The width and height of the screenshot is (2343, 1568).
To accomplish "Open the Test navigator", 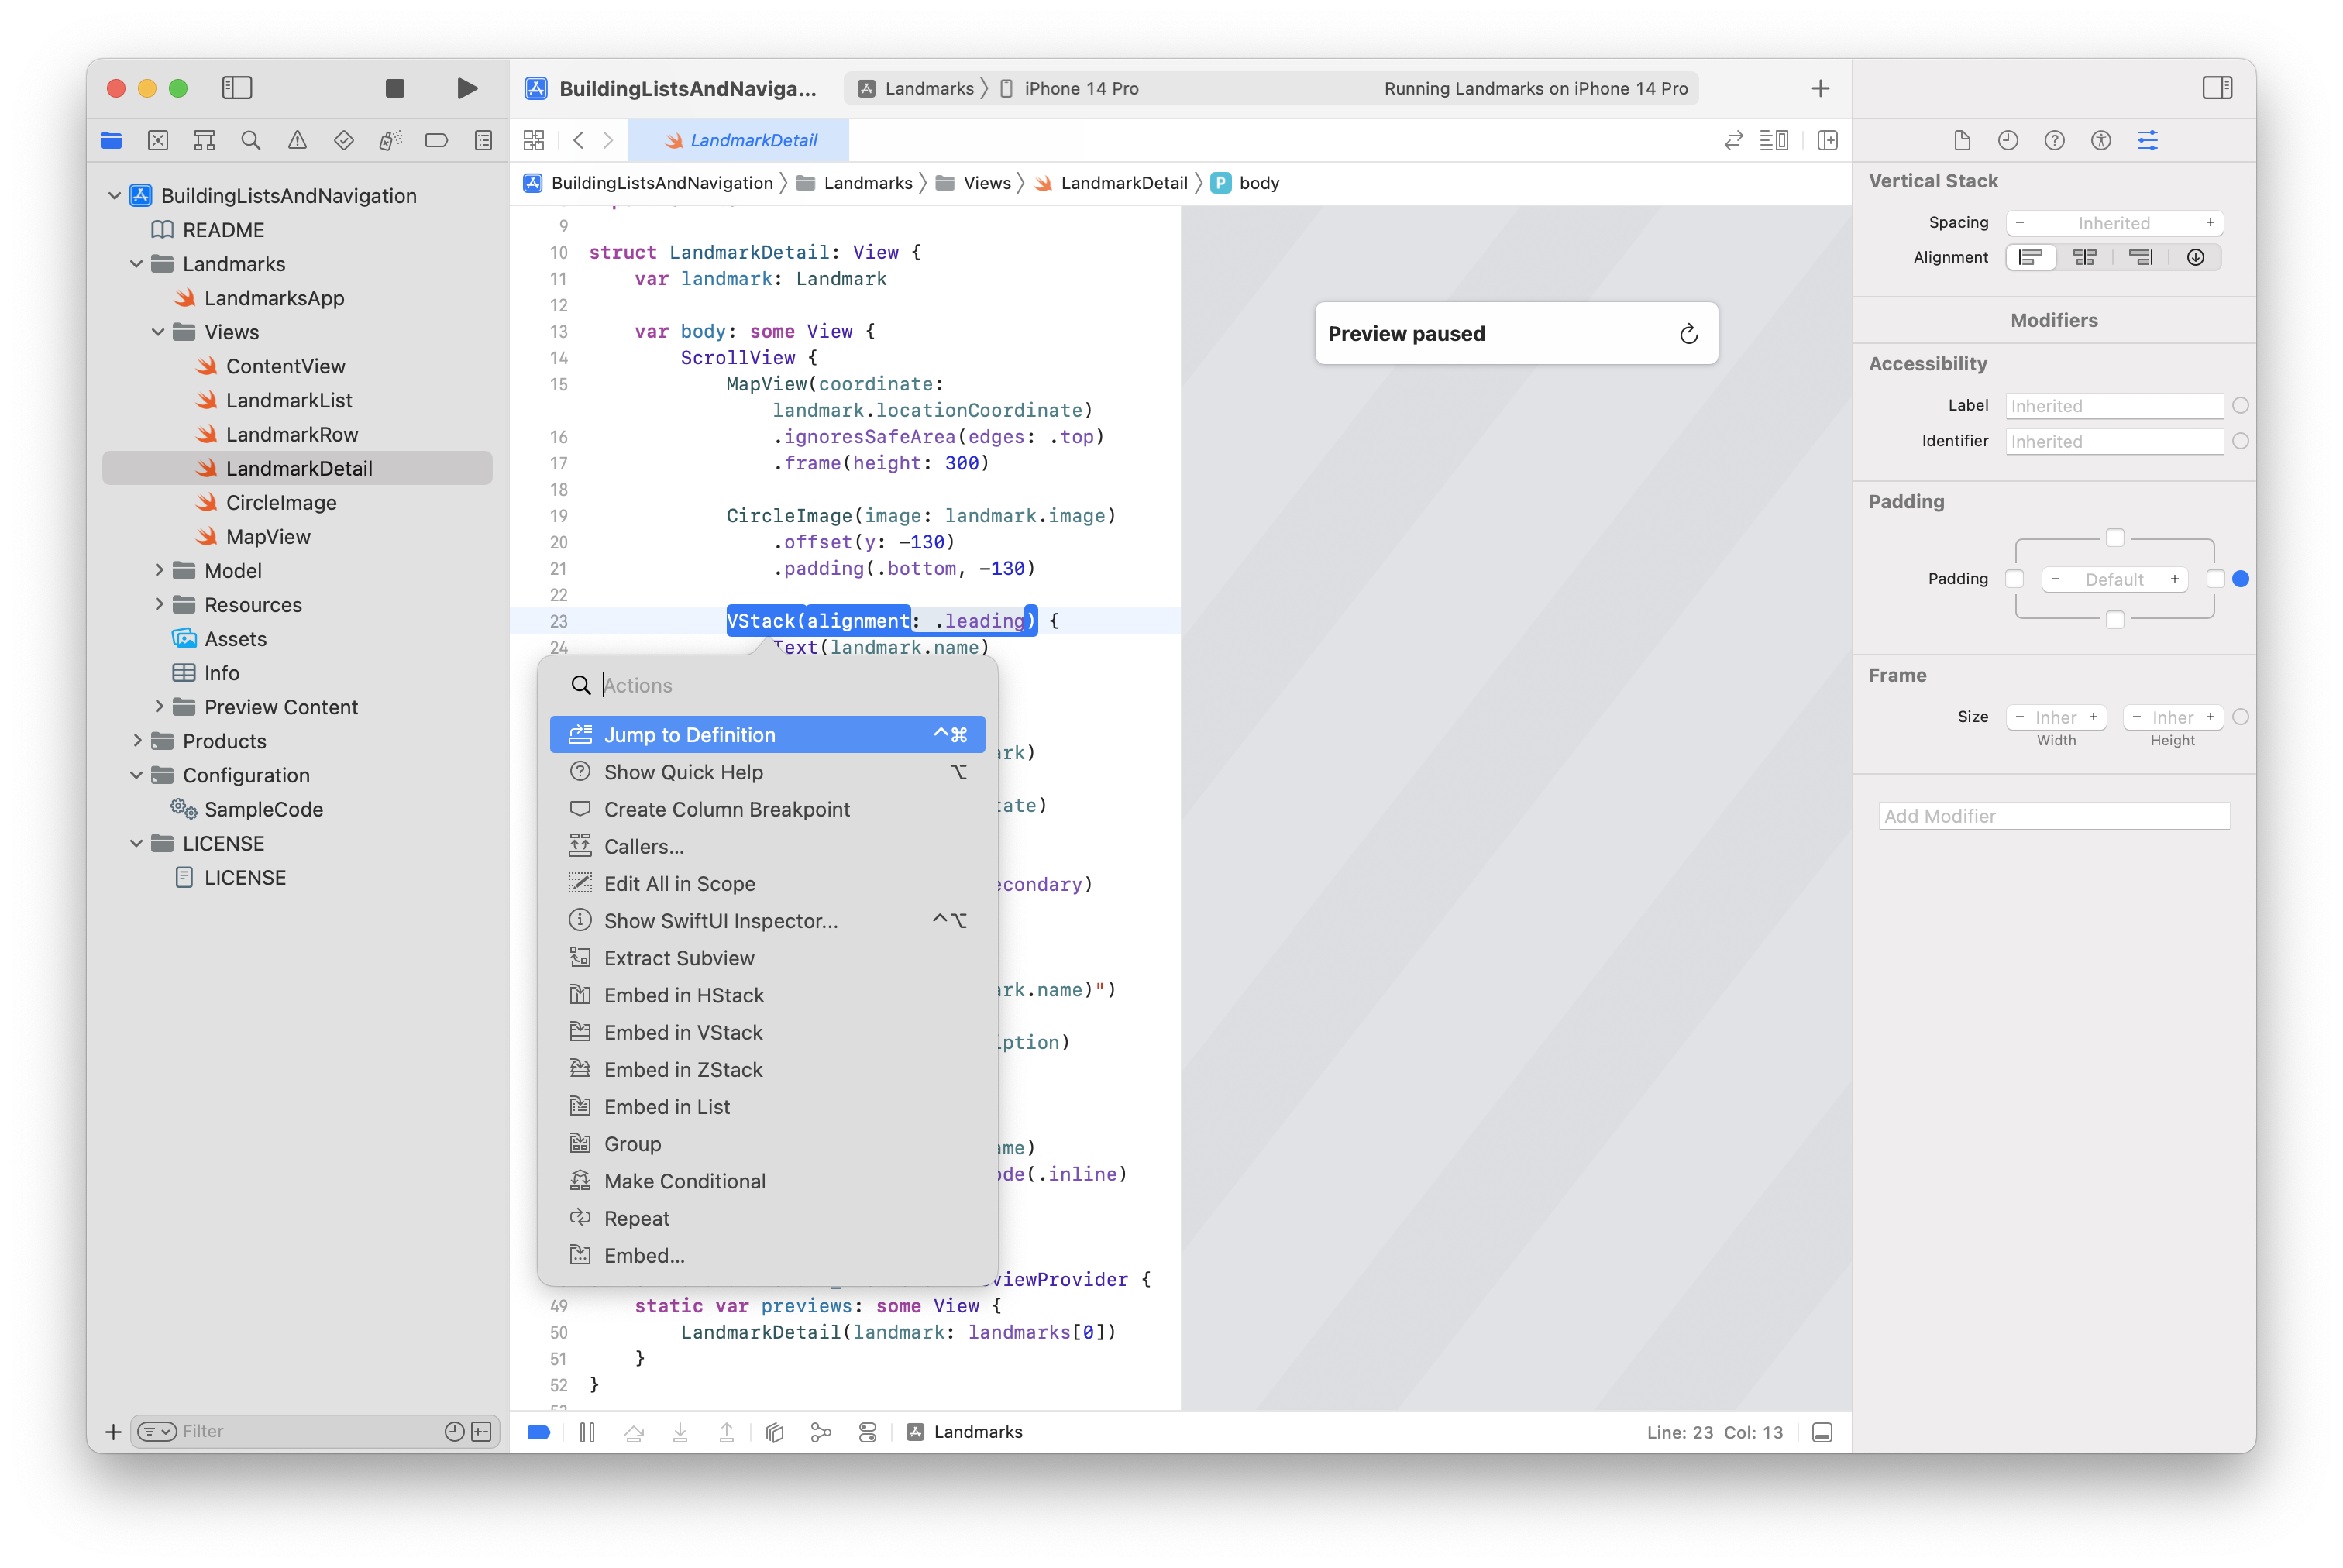I will click(344, 140).
